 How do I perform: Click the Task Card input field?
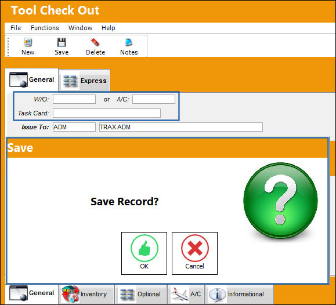coord(107,113)
